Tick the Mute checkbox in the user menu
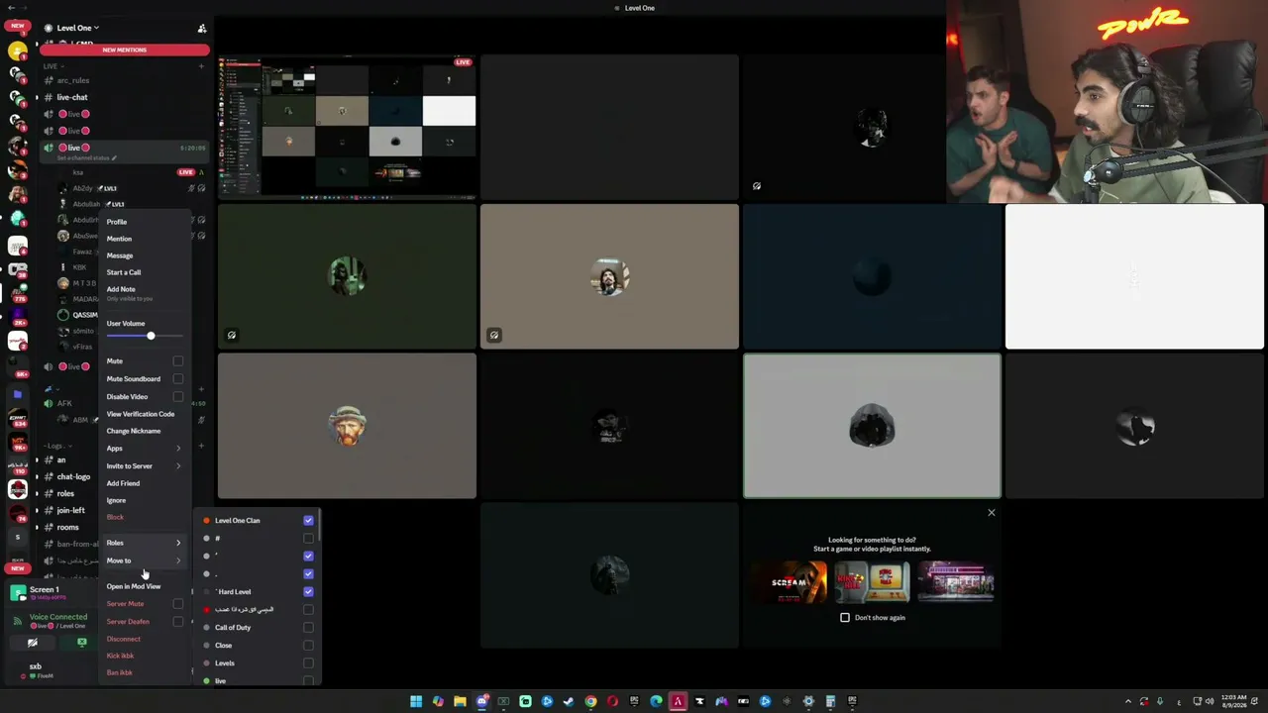 click(178, 361)
